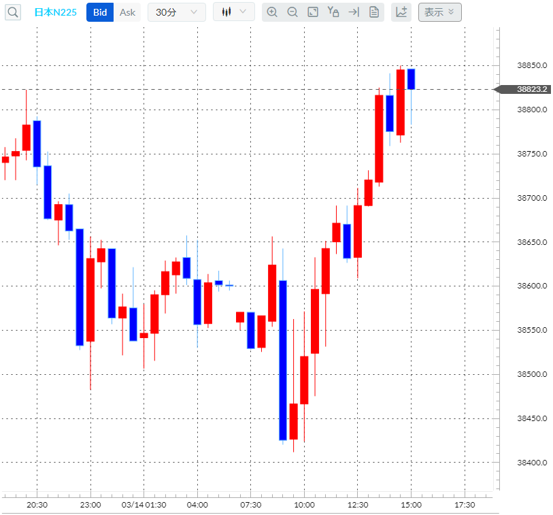Expand the chart type dropdown arrow
553x515 pixels.
242,12
